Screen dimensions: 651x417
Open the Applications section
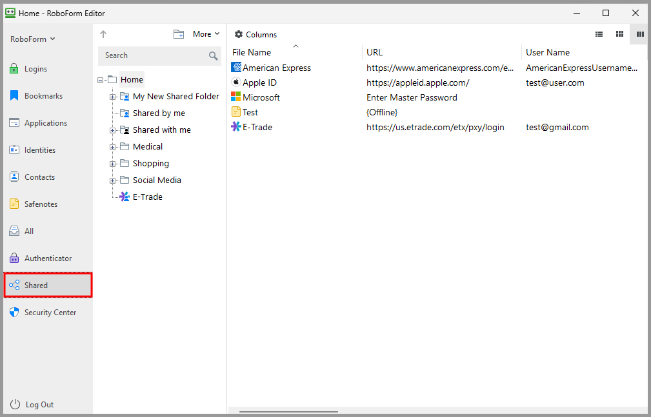(48, 123)
